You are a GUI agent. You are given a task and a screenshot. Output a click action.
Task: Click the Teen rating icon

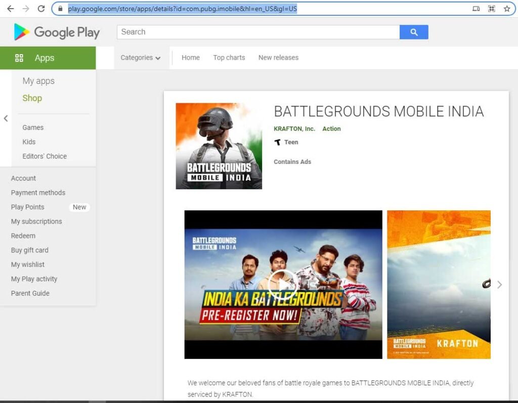pyautogui.click(x=278, y=143)
